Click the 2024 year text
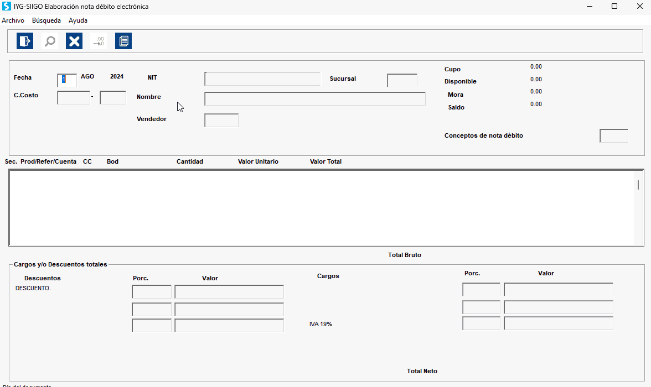This screenshot has width=651, height=387. (x=117, y=77)
